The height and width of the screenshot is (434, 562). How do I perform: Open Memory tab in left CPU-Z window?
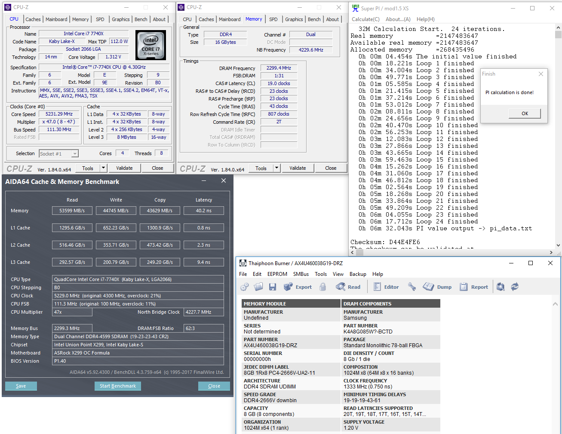tap(80, 19)
